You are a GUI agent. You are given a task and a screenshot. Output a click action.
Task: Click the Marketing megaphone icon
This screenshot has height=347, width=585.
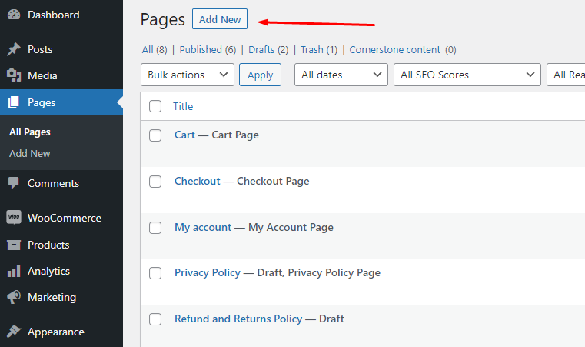click(14, 297)
